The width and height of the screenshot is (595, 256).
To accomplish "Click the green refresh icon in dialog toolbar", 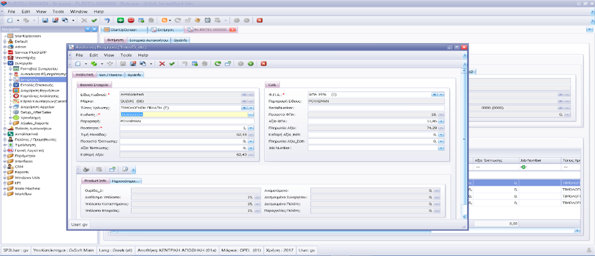I will point(217,64).
